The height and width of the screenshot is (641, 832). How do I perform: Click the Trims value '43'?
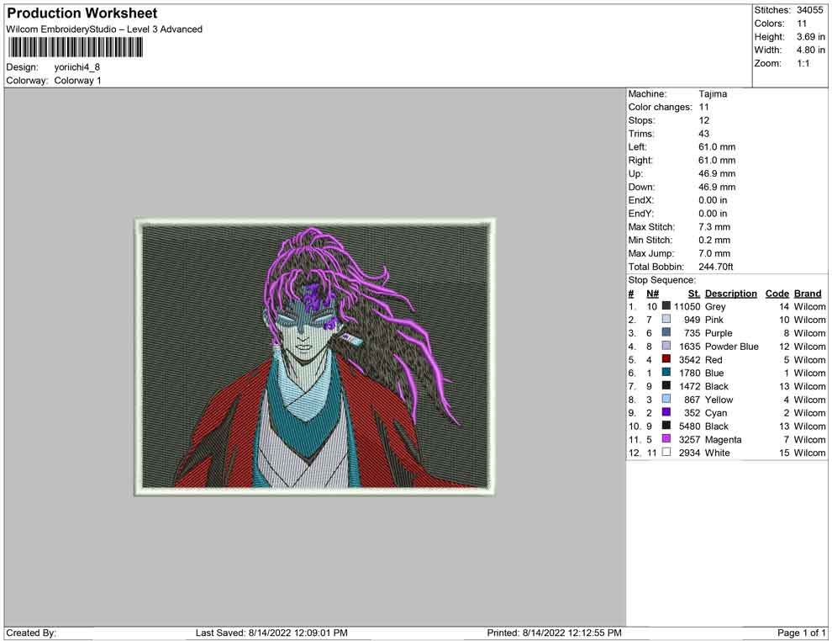[x=703, y=134]
